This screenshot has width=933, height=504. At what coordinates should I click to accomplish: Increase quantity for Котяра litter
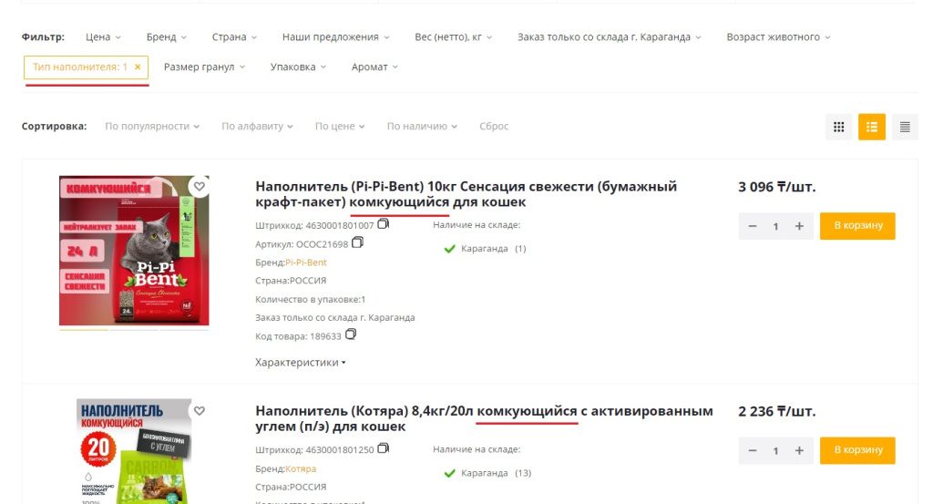click(x=799, y=450)
